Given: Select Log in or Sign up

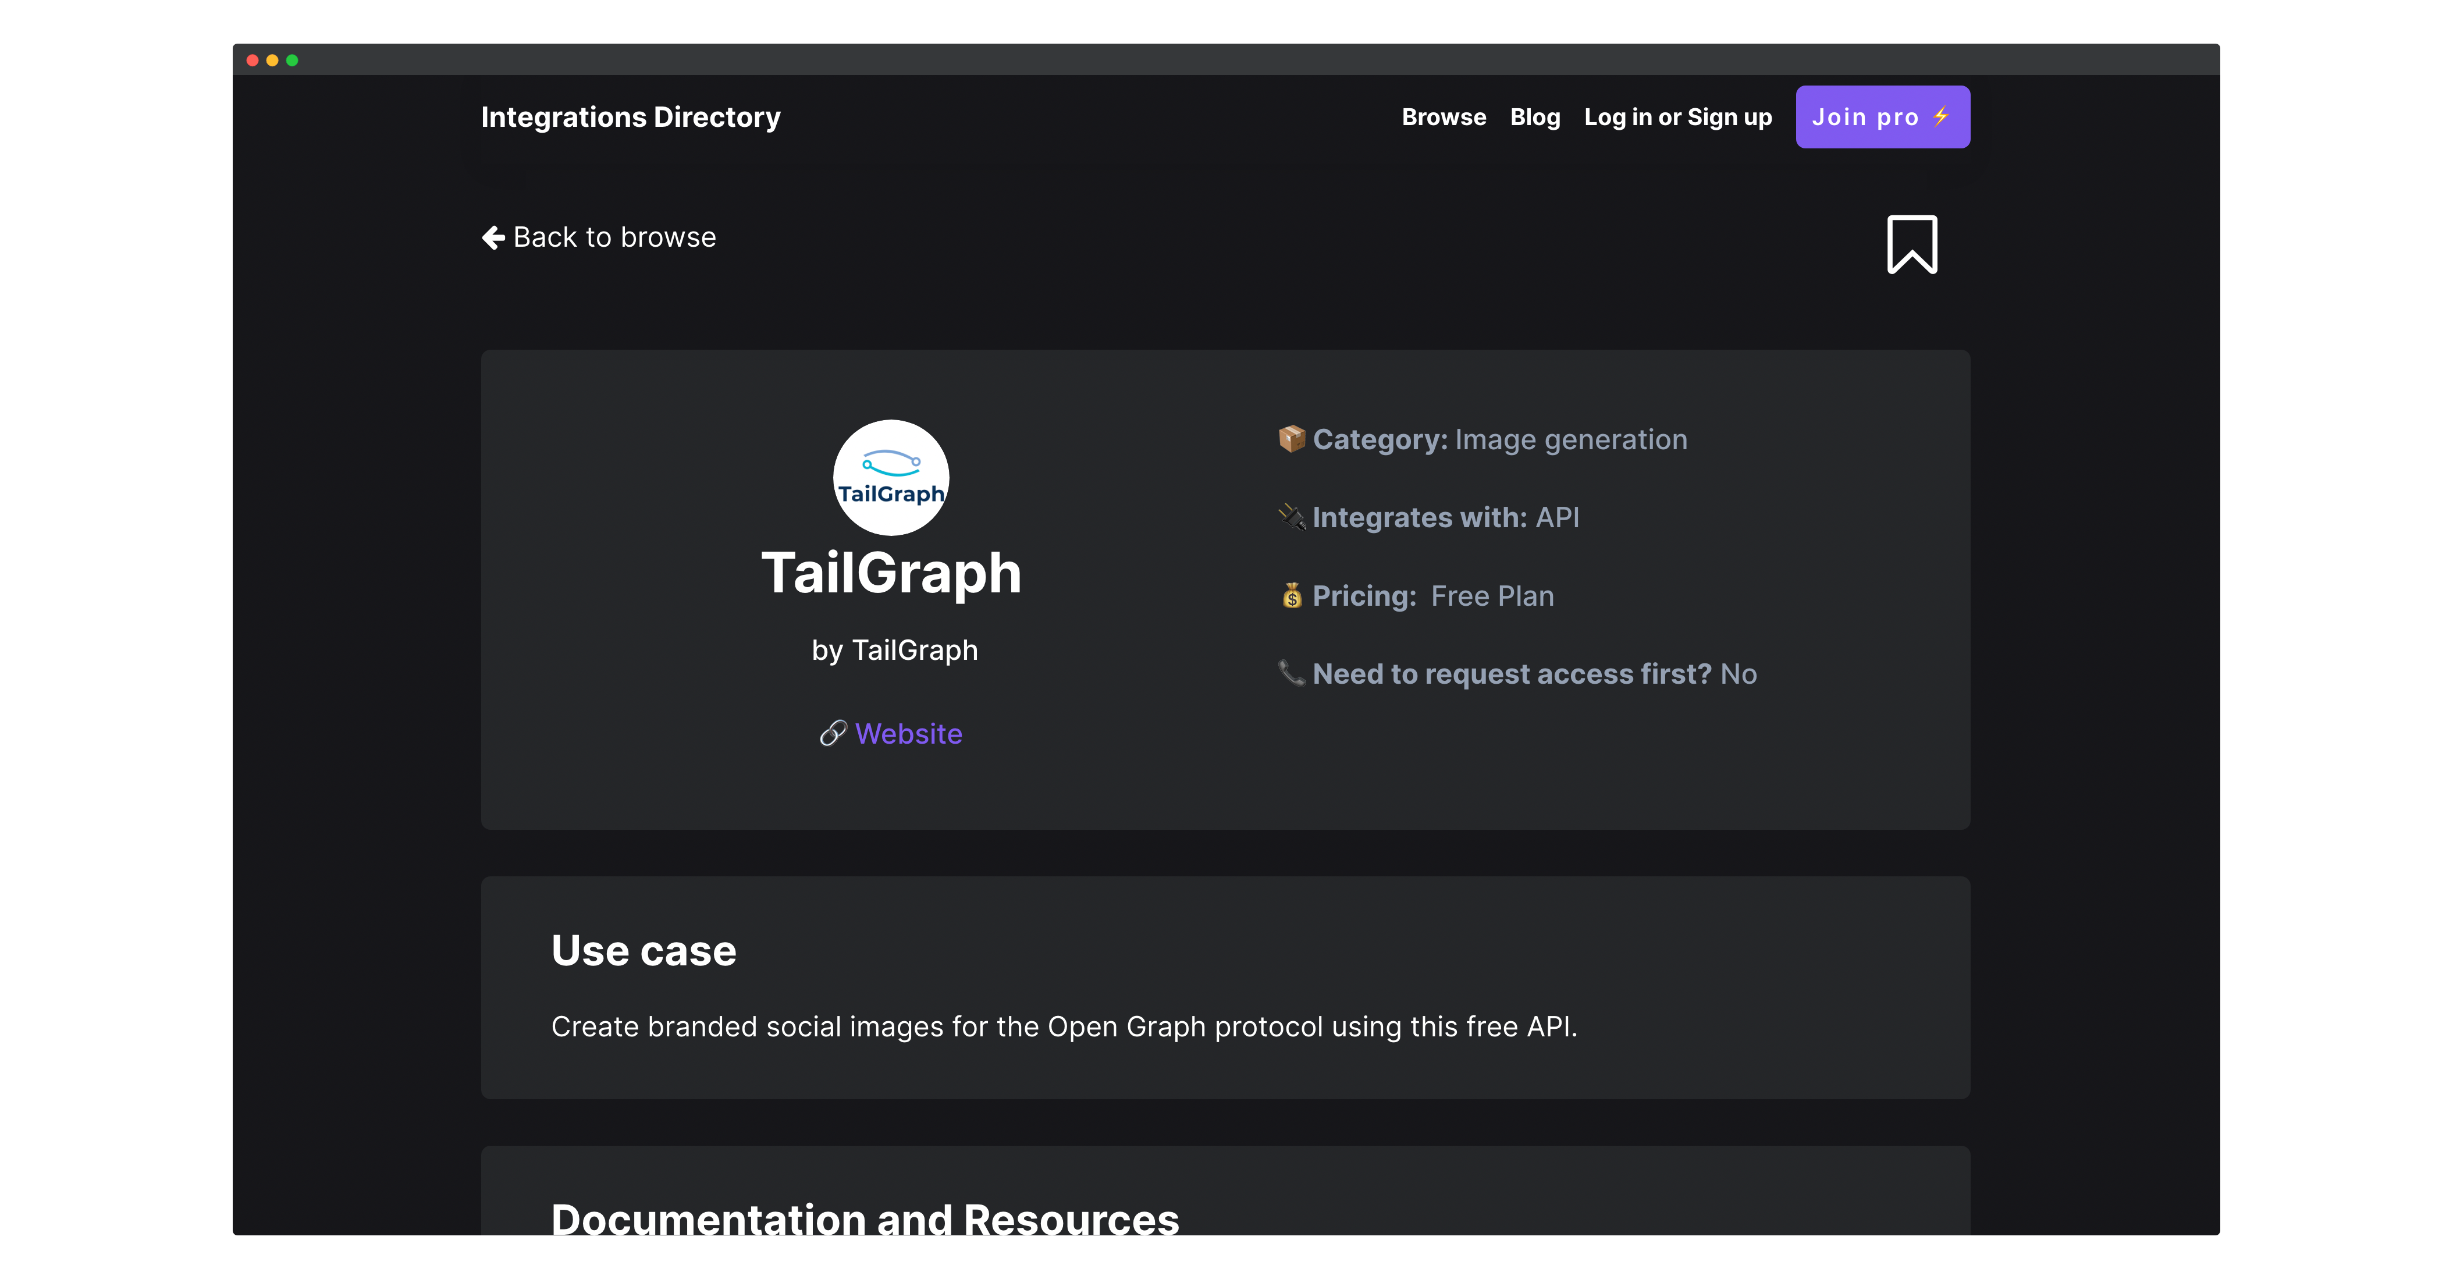Looking at the screenshot, I should [1678, 117].
